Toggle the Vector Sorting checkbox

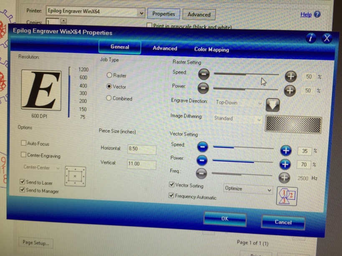pyautogui.click(x=172, y=184)
